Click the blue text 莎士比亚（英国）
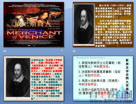Screen dimensions: 136x104 [32, 31]
